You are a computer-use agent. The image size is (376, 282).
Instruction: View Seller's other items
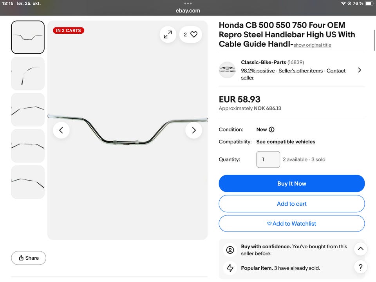[300, 71]
